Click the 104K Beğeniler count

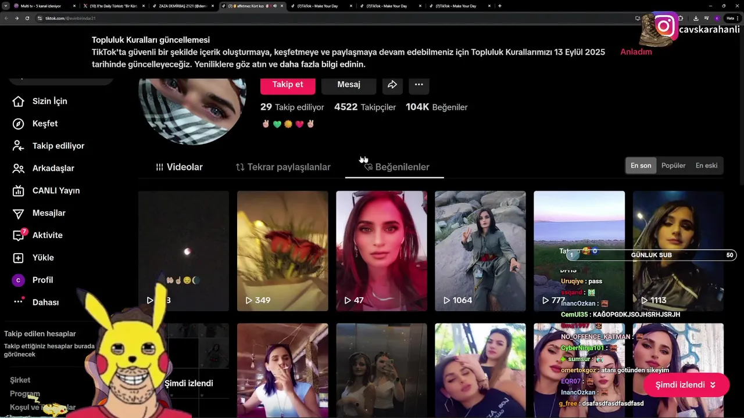click(x=437, y=107)
